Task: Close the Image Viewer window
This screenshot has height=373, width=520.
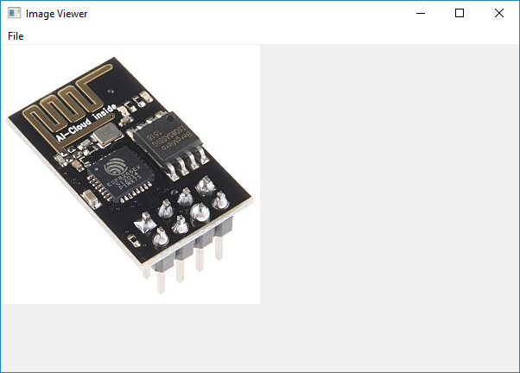Action: point(498,13)
